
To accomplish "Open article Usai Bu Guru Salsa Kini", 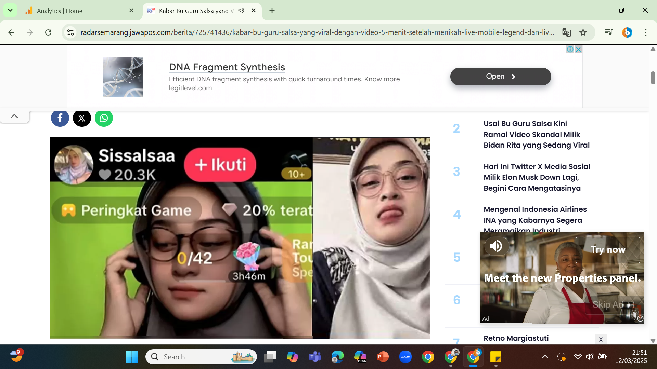I will point(536,134).
